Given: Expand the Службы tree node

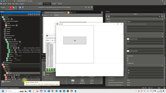Looking at the screenshot, I should coord(3,29).
